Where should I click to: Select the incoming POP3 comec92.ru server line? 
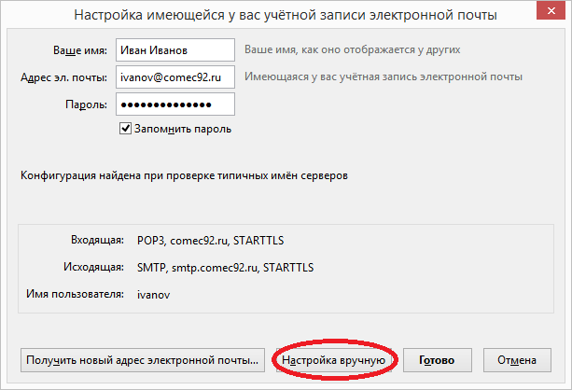point(202,239)
